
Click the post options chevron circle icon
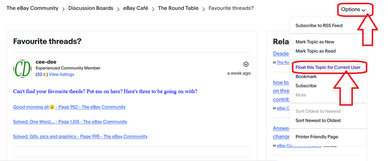pyautogui.click(x=246, y=64)
